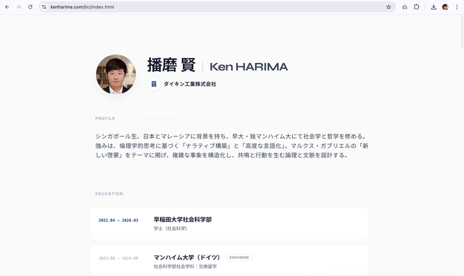The image size is (464, 276).
Task: Click the 学士（社会科学） degree text
Action: pyautogui.click(x=170, y=228)
